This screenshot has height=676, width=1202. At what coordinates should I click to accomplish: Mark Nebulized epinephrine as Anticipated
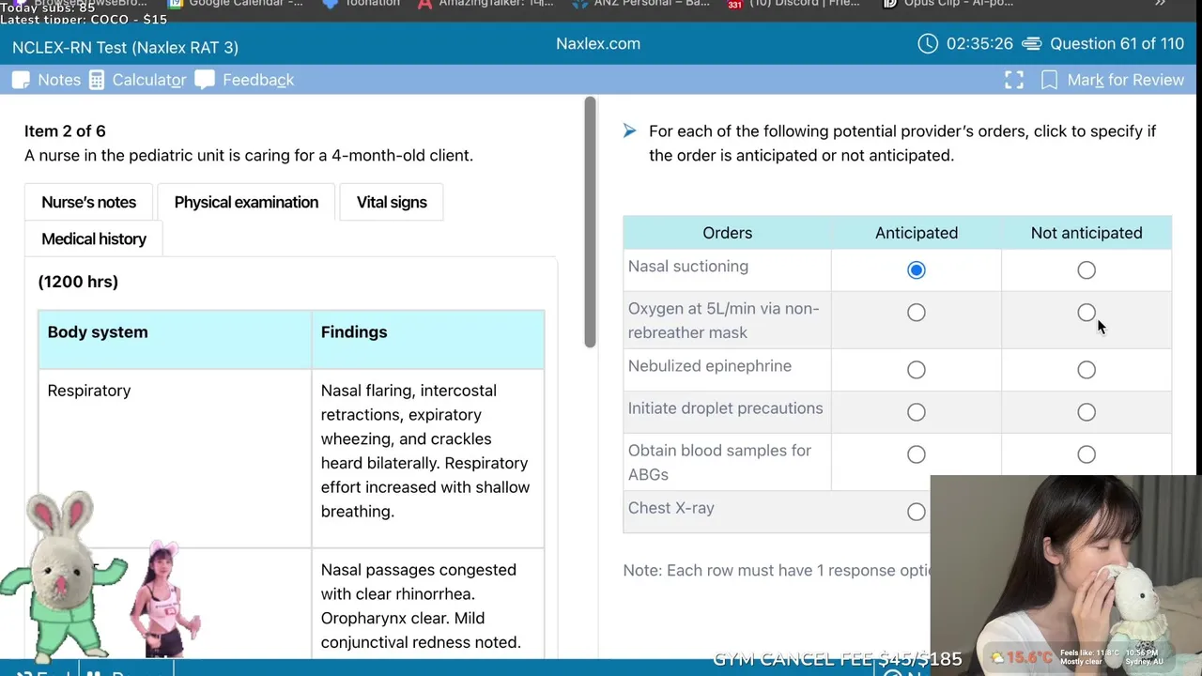coord(917,370)
